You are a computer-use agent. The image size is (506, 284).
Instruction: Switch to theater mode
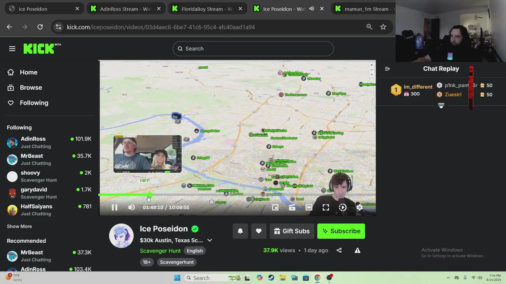(309, 207)
